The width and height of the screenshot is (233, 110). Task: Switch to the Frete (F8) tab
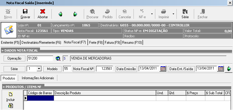(96, 43)
